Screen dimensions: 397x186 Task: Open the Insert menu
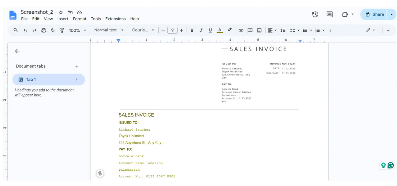63,19
